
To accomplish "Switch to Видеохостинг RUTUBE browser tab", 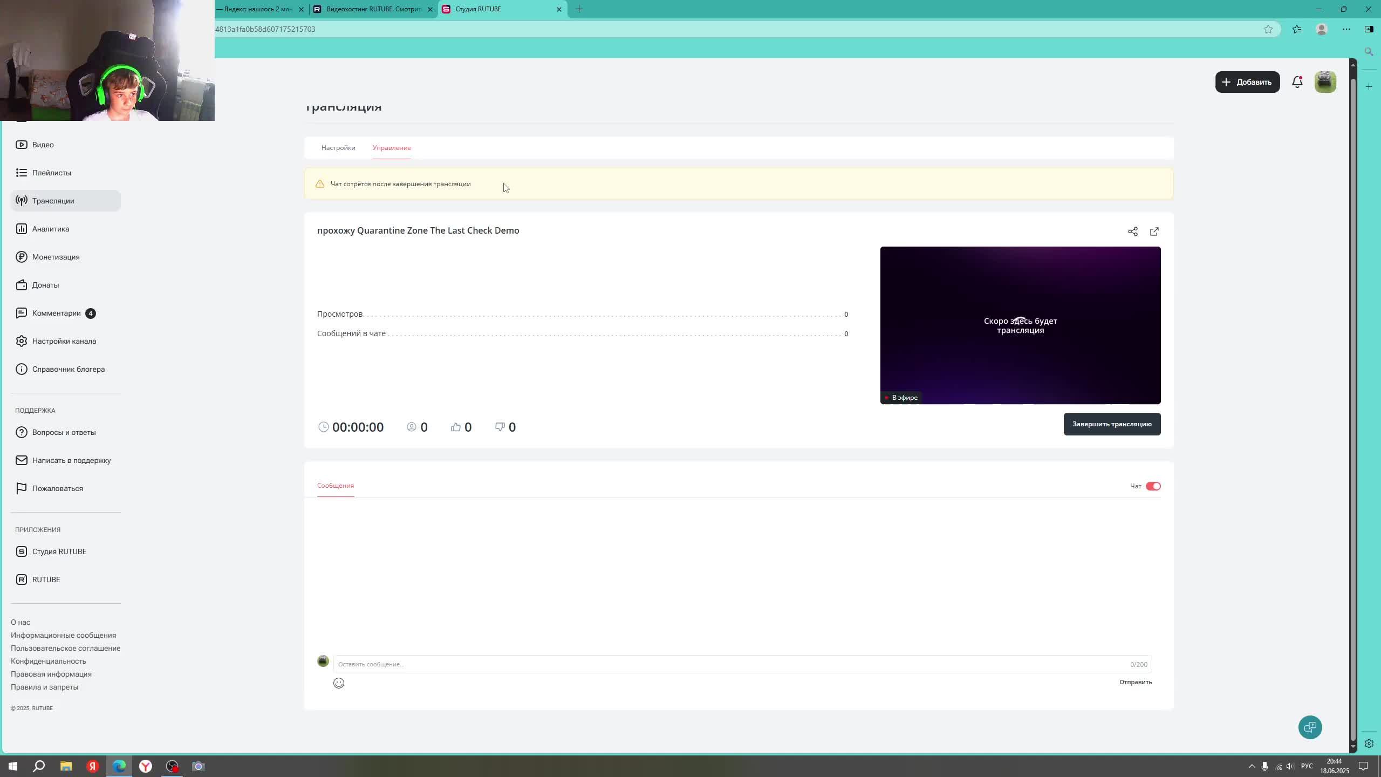I will [373, 9].
